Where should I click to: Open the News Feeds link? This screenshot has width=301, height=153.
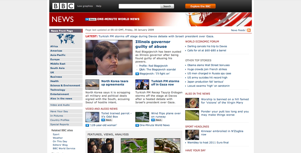coord(238,30)
